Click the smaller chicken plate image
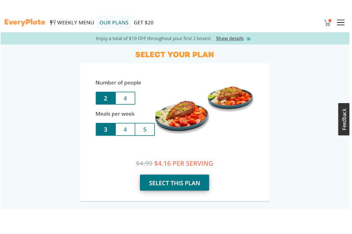Screen dimensions: 352x234 (230, 97)
